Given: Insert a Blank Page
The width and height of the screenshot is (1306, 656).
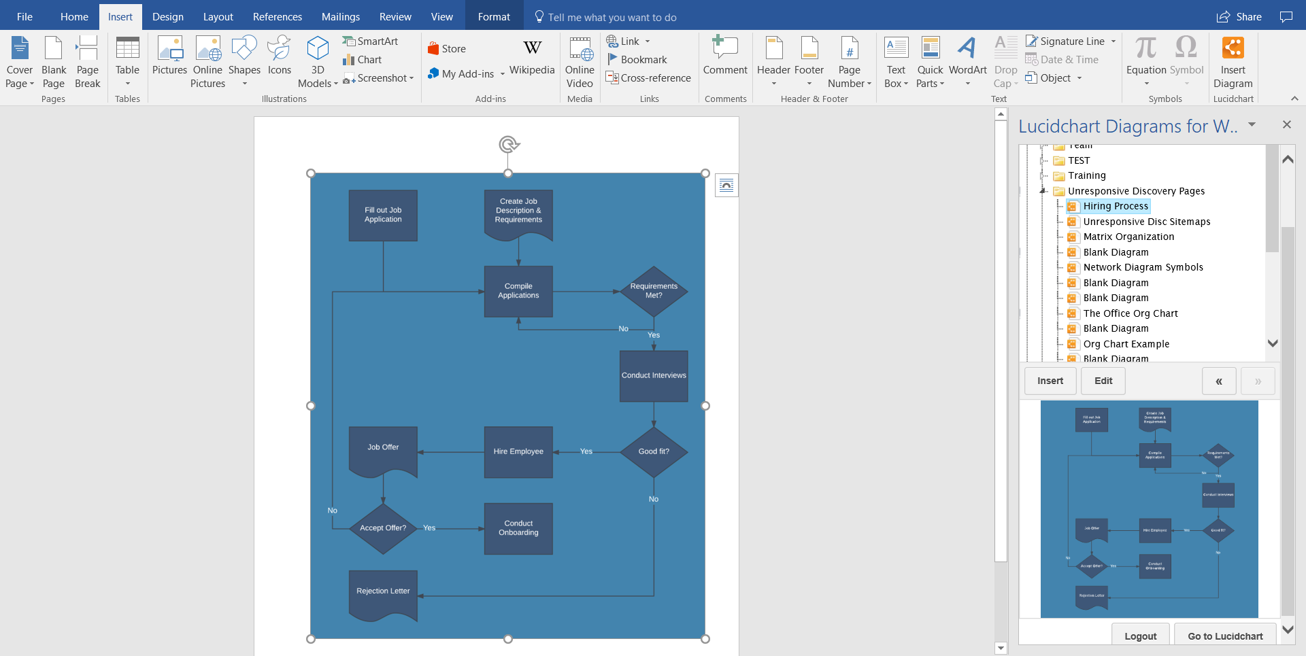Looking at the screenshot, I should point(54,63).
